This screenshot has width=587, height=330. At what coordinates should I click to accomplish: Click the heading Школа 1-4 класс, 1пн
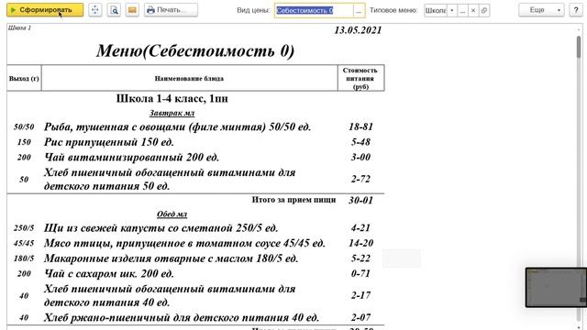click(x=172, y=98)
